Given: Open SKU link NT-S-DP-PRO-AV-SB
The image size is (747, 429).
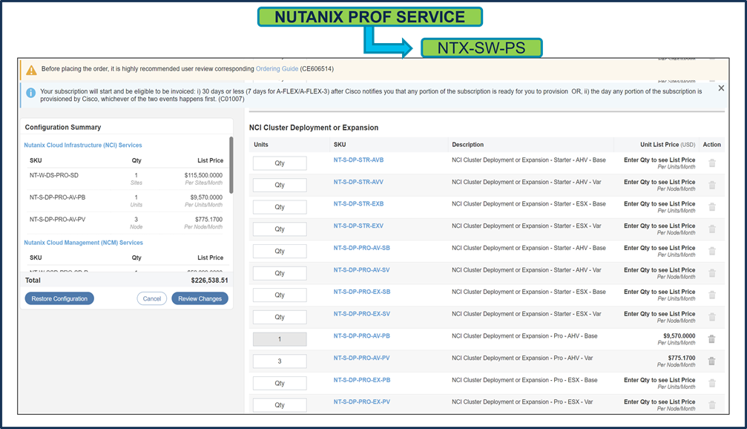Looking at the screenshot, I should [x=361, y=248].
